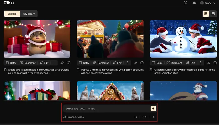
Task: Show info for snowman children video
Action: (x=215, y=63)
